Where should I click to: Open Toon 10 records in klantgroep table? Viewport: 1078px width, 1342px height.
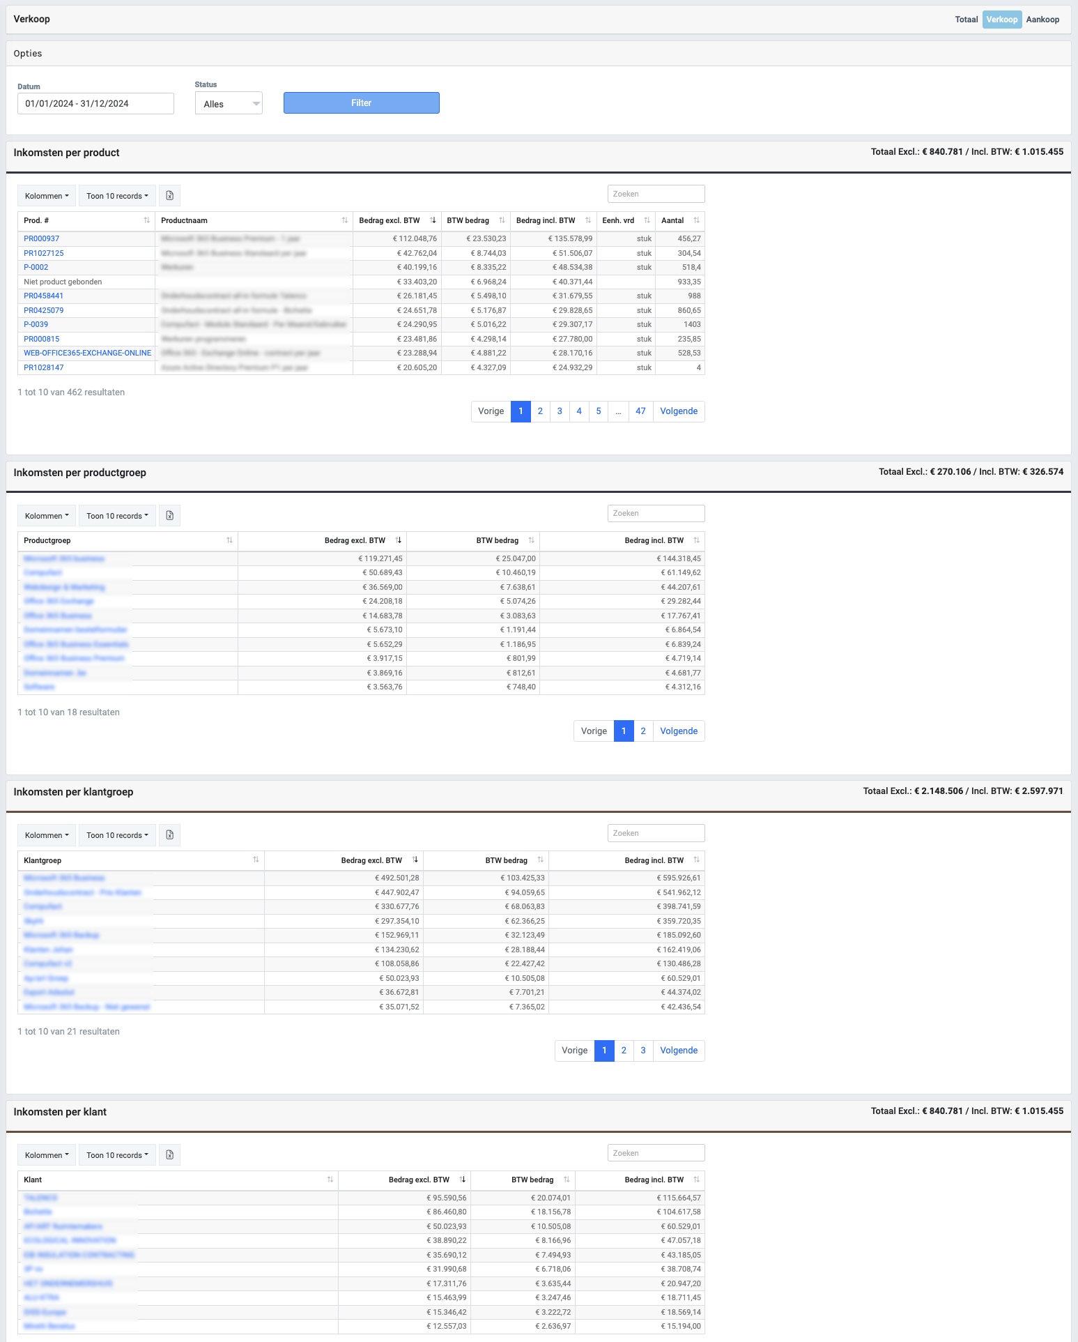117,835
